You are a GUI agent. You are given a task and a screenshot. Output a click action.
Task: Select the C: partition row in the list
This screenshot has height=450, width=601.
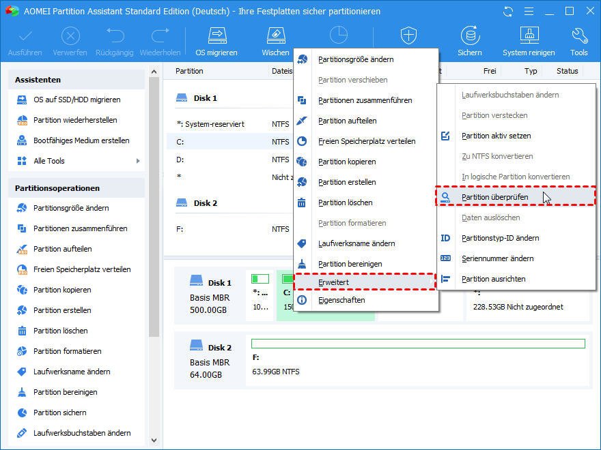pos(230,142)
